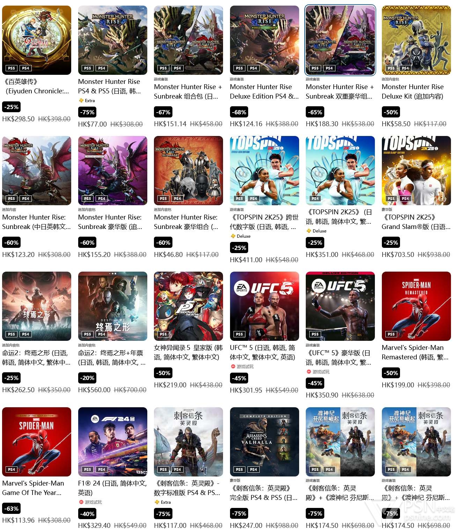Click the game trial icon under UFC 5 Deluxe

point(309,372)
